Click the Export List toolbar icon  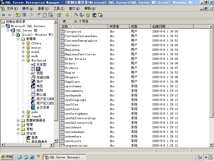pyautogui.click(x=51, y=15)
